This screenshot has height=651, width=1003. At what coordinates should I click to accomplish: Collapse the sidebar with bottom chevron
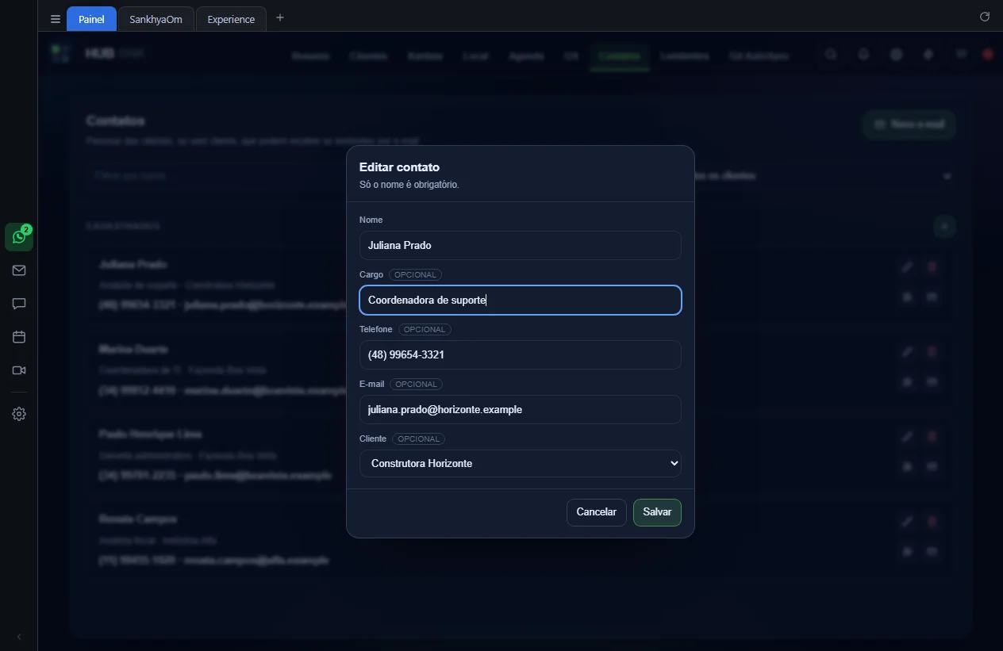pyautogui.click(x=19, y=637)
